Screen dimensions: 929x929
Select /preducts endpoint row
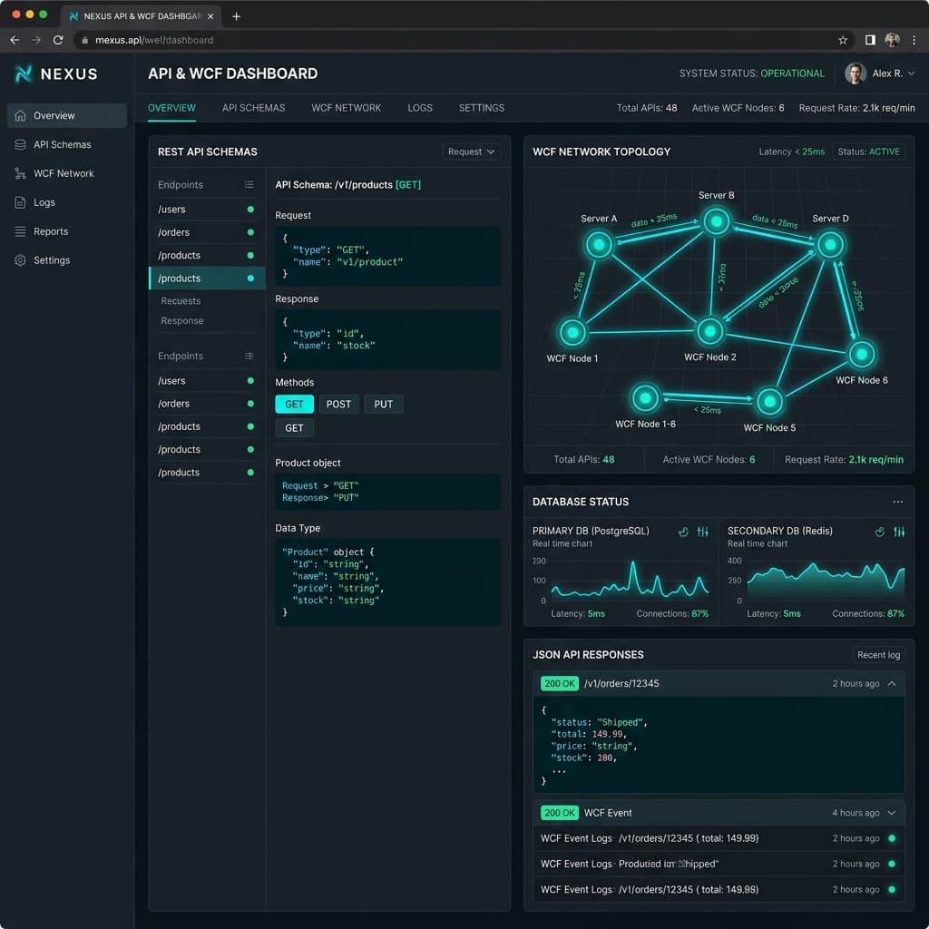tap(206, 472)
